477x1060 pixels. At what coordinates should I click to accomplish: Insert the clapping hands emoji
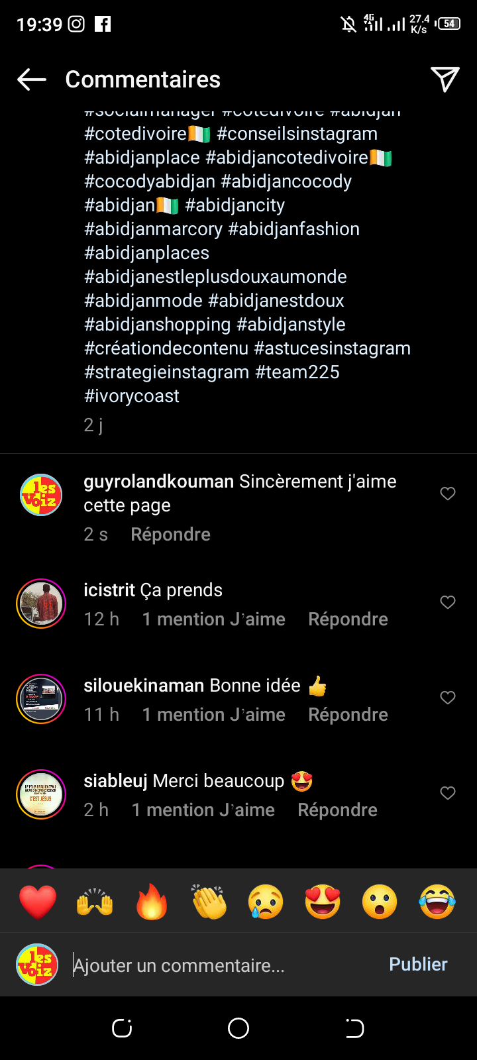click(x=209, y=902)
